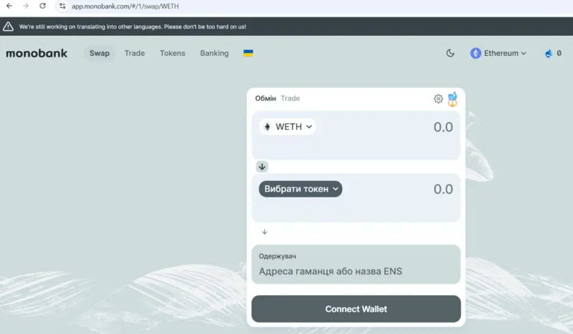Toggle dark mode with moon icon
The height and width of the screenshot is (334, 573).
pos(450,54)
